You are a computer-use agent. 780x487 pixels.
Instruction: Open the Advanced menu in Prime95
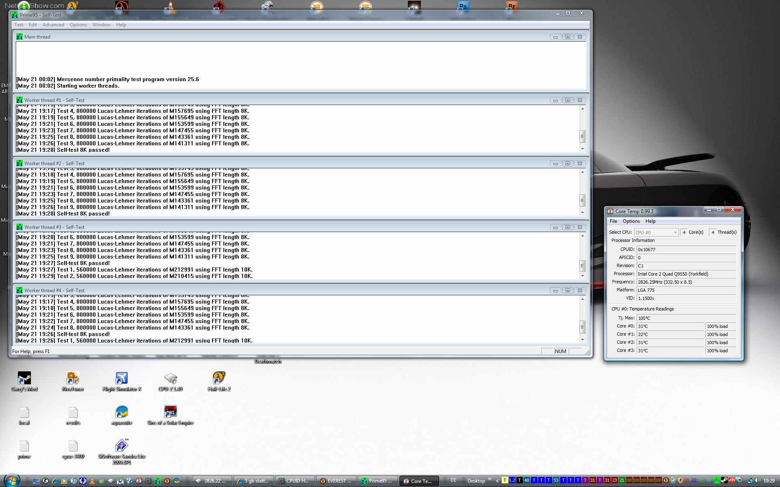[x=53, y=25]
